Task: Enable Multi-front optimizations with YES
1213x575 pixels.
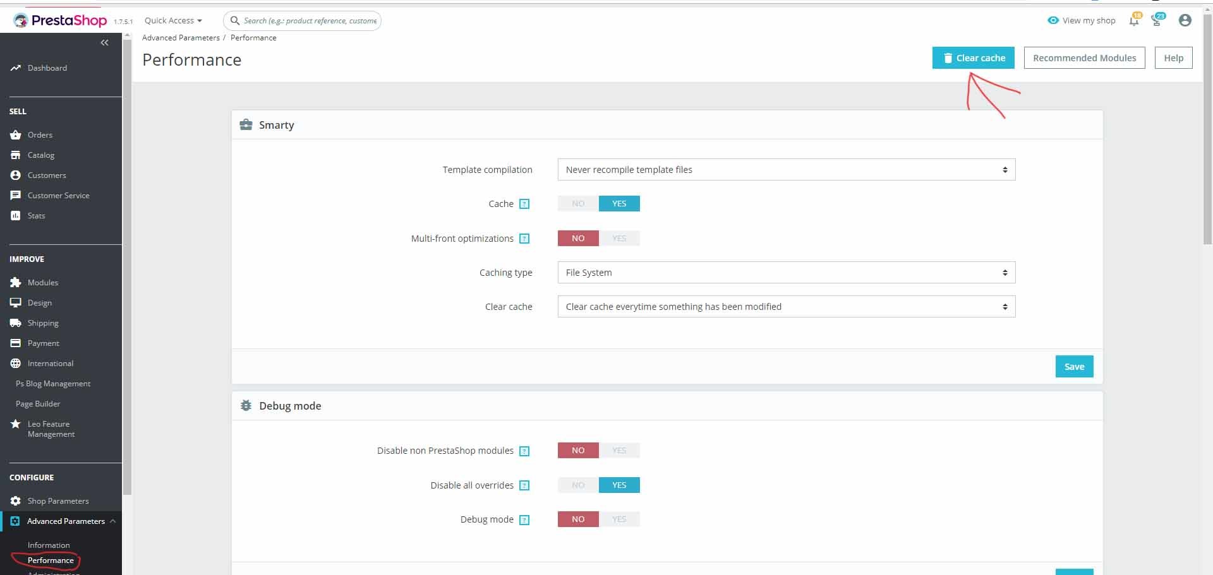Action: point(619,238)
